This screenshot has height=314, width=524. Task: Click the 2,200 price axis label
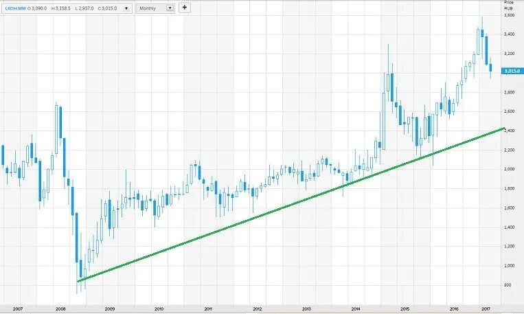tap(510, 150)
